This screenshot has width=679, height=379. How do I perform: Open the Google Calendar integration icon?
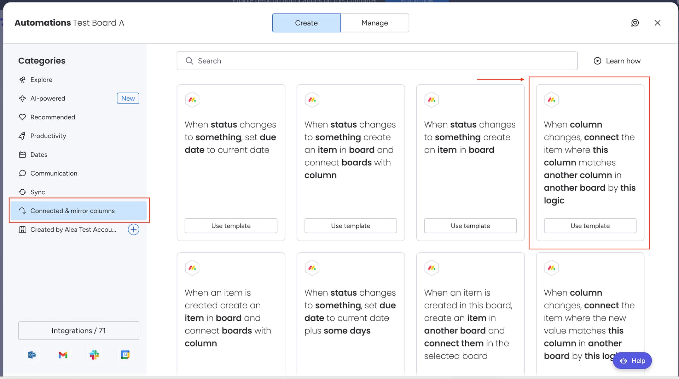pos(125,355)
